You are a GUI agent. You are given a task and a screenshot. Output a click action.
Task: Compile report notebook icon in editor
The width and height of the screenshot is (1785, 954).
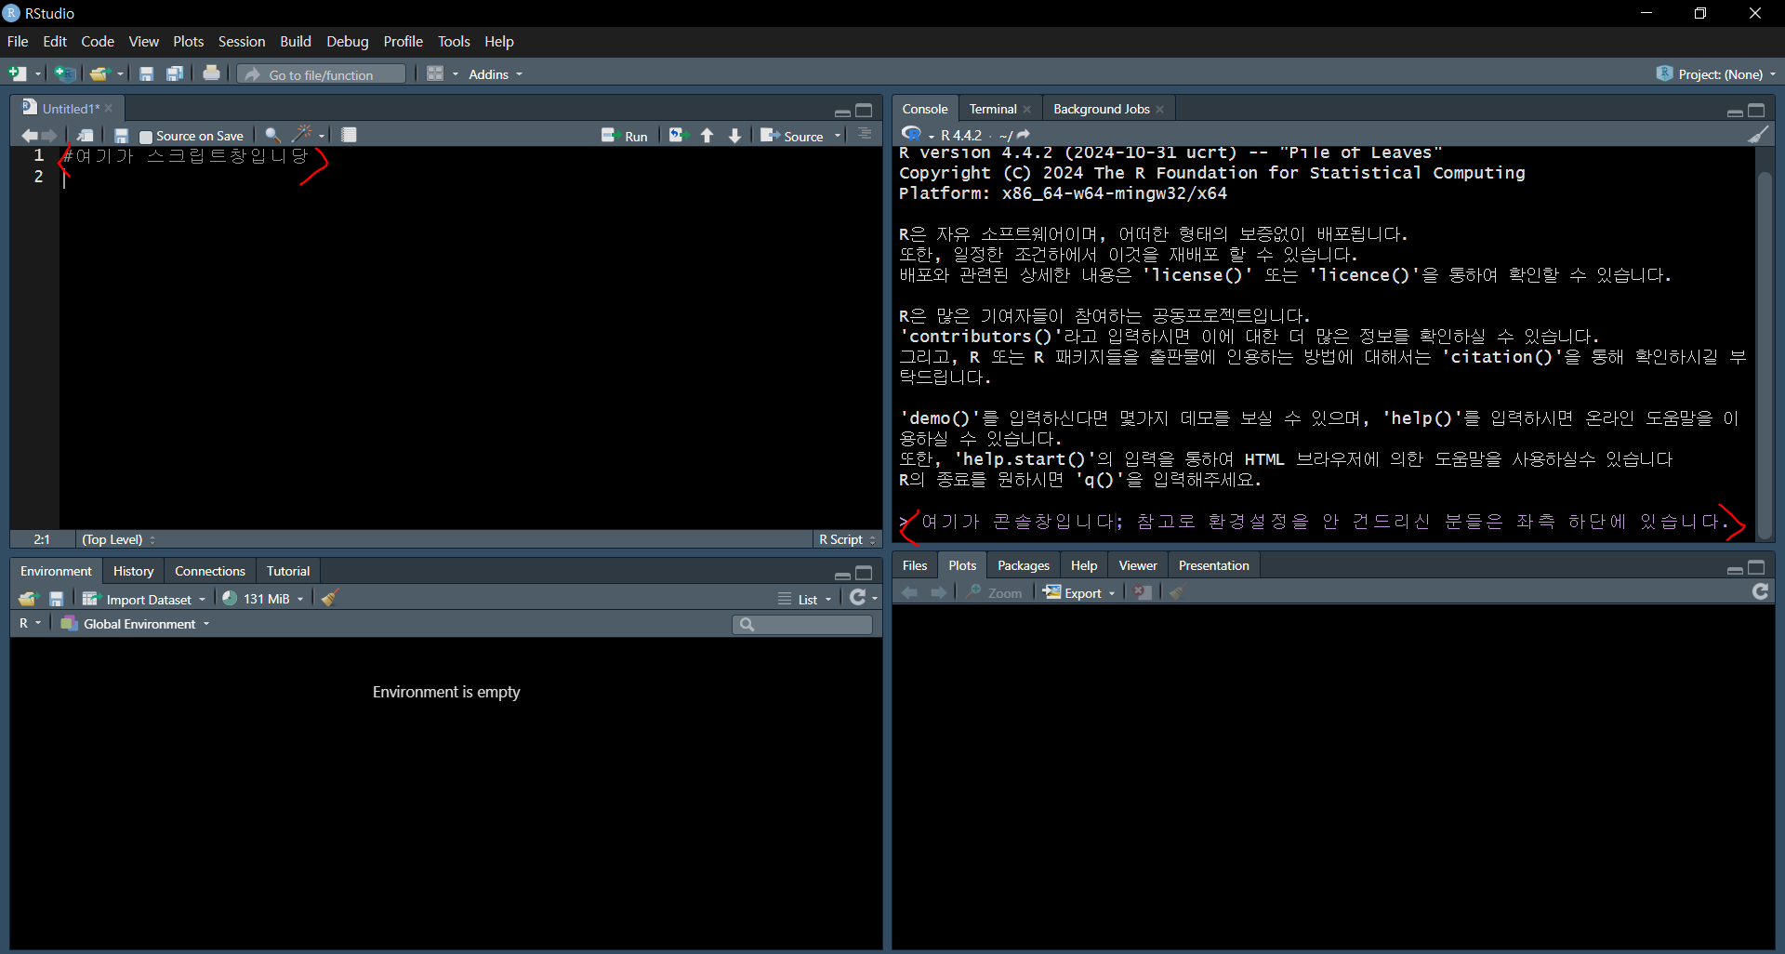(350, 136)
